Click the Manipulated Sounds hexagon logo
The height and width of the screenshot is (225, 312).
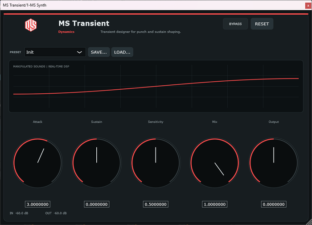[x=31, y=25]
